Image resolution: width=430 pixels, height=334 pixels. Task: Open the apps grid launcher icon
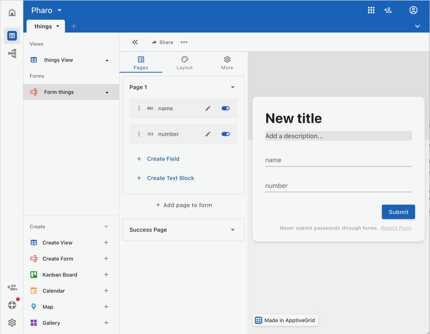point(371,10)
